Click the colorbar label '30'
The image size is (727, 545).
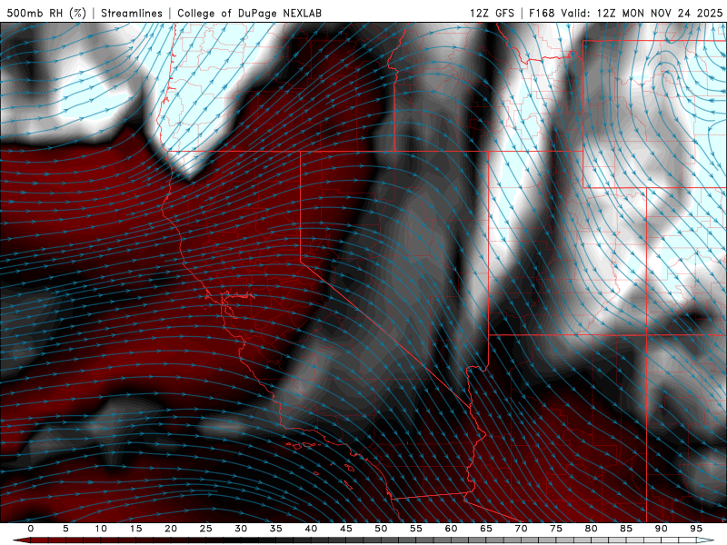[x=241, y=529]
